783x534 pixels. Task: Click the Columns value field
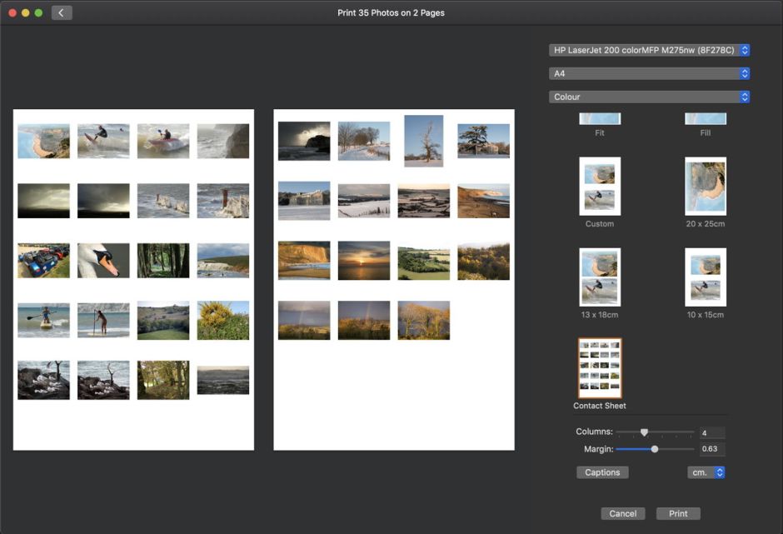pyautogui.click(x=711, y=433)
